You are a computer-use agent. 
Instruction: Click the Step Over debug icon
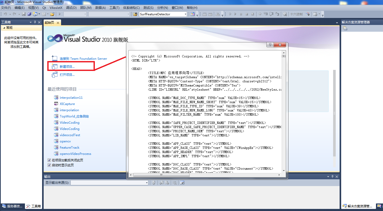point(271,14)
